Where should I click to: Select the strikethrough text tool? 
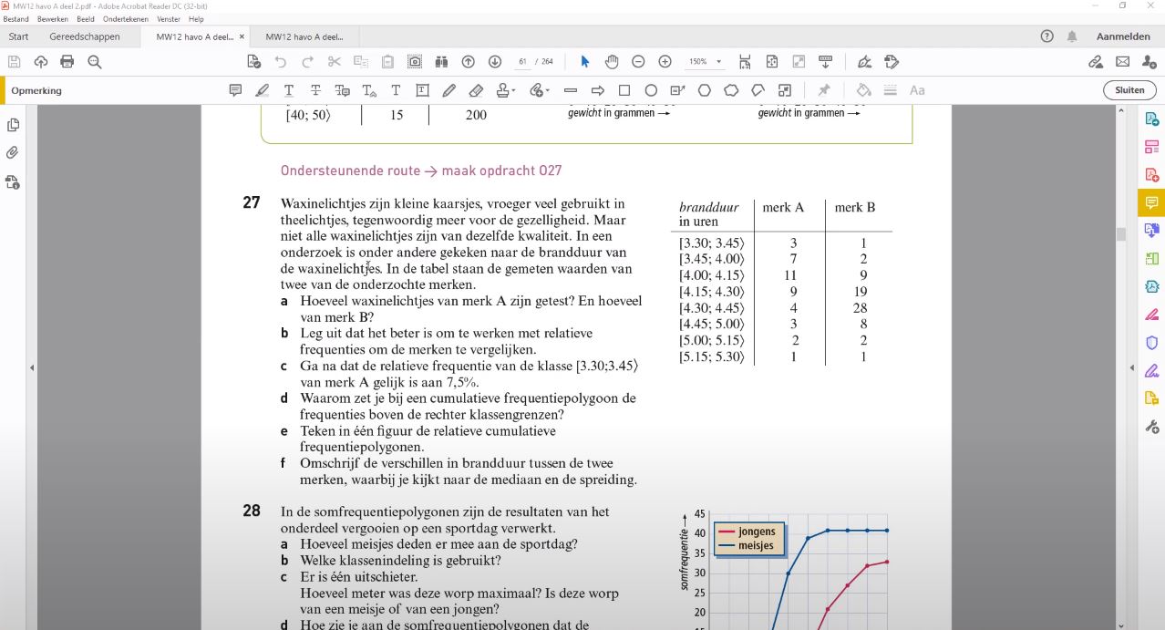coord(315,90)
